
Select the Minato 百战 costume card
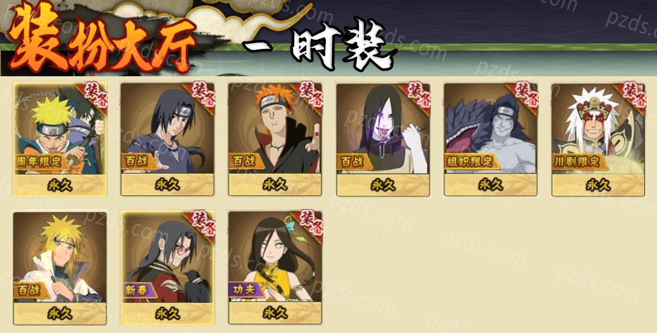[x=60, y=268]
